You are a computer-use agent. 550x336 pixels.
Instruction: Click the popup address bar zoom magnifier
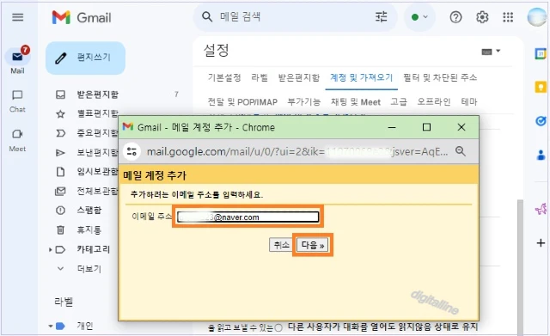[461, 151]
